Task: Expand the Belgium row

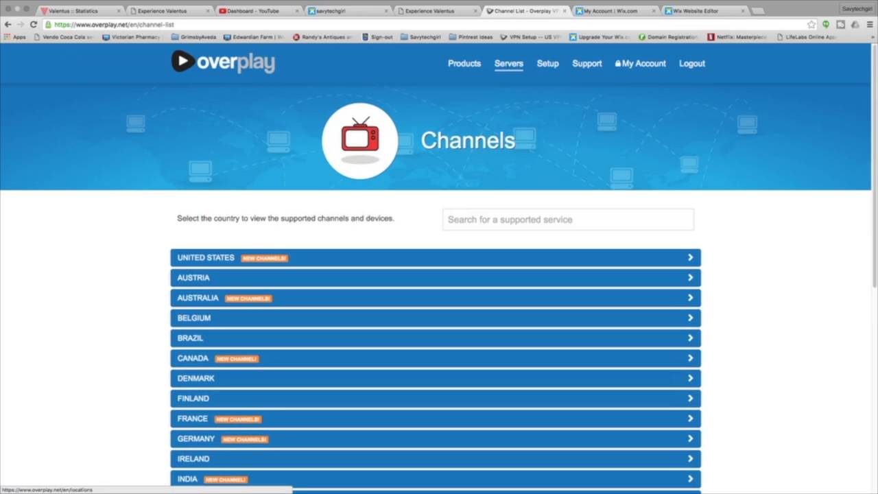Action: (x=436, y=318)
